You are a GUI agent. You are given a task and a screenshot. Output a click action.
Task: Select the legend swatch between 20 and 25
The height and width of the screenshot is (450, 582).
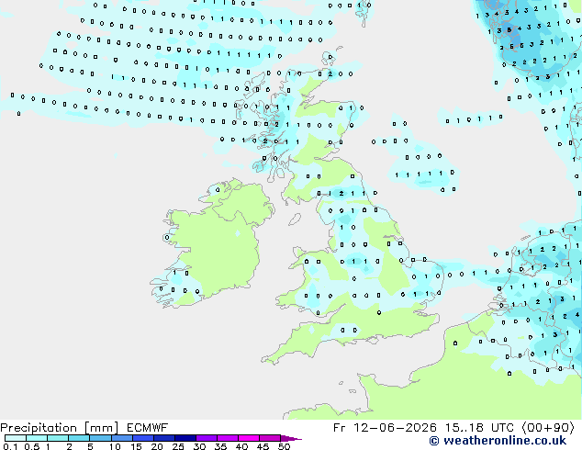[163, 438]
